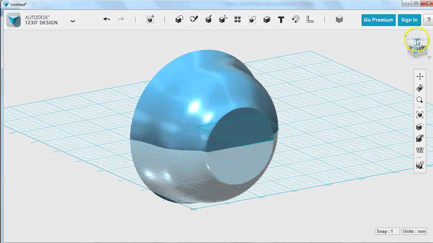Open the Material tool

click(339, 20)
